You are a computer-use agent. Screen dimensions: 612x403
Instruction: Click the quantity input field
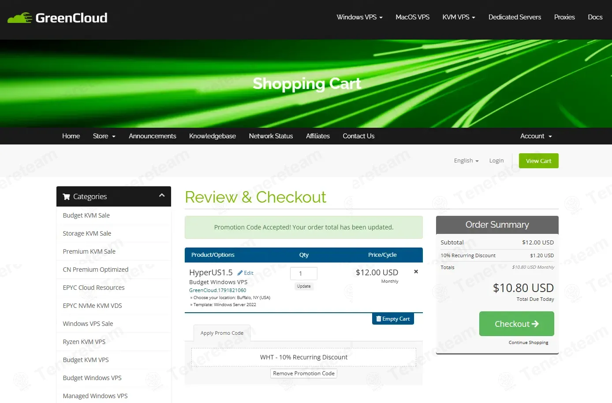303,274
